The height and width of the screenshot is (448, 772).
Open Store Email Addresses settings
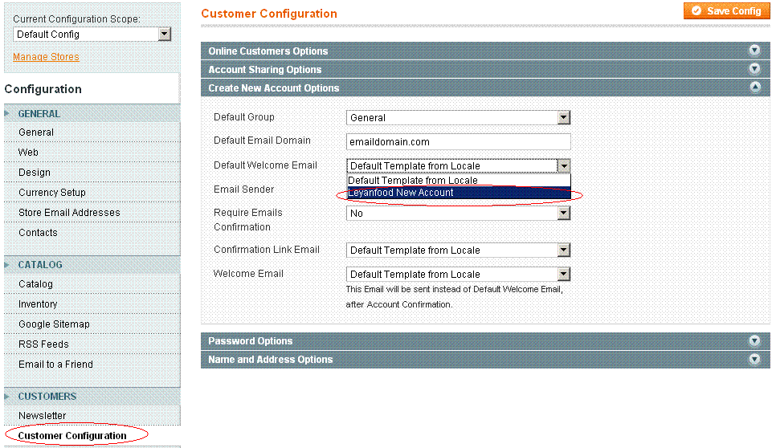(x=69, y=213)
